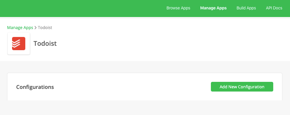
Task: Select the large Todoist title heading
Action: pos(45,43)
